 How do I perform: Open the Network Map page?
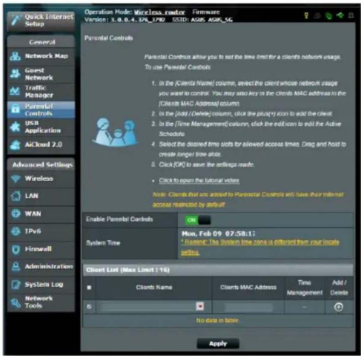point(41,56)
